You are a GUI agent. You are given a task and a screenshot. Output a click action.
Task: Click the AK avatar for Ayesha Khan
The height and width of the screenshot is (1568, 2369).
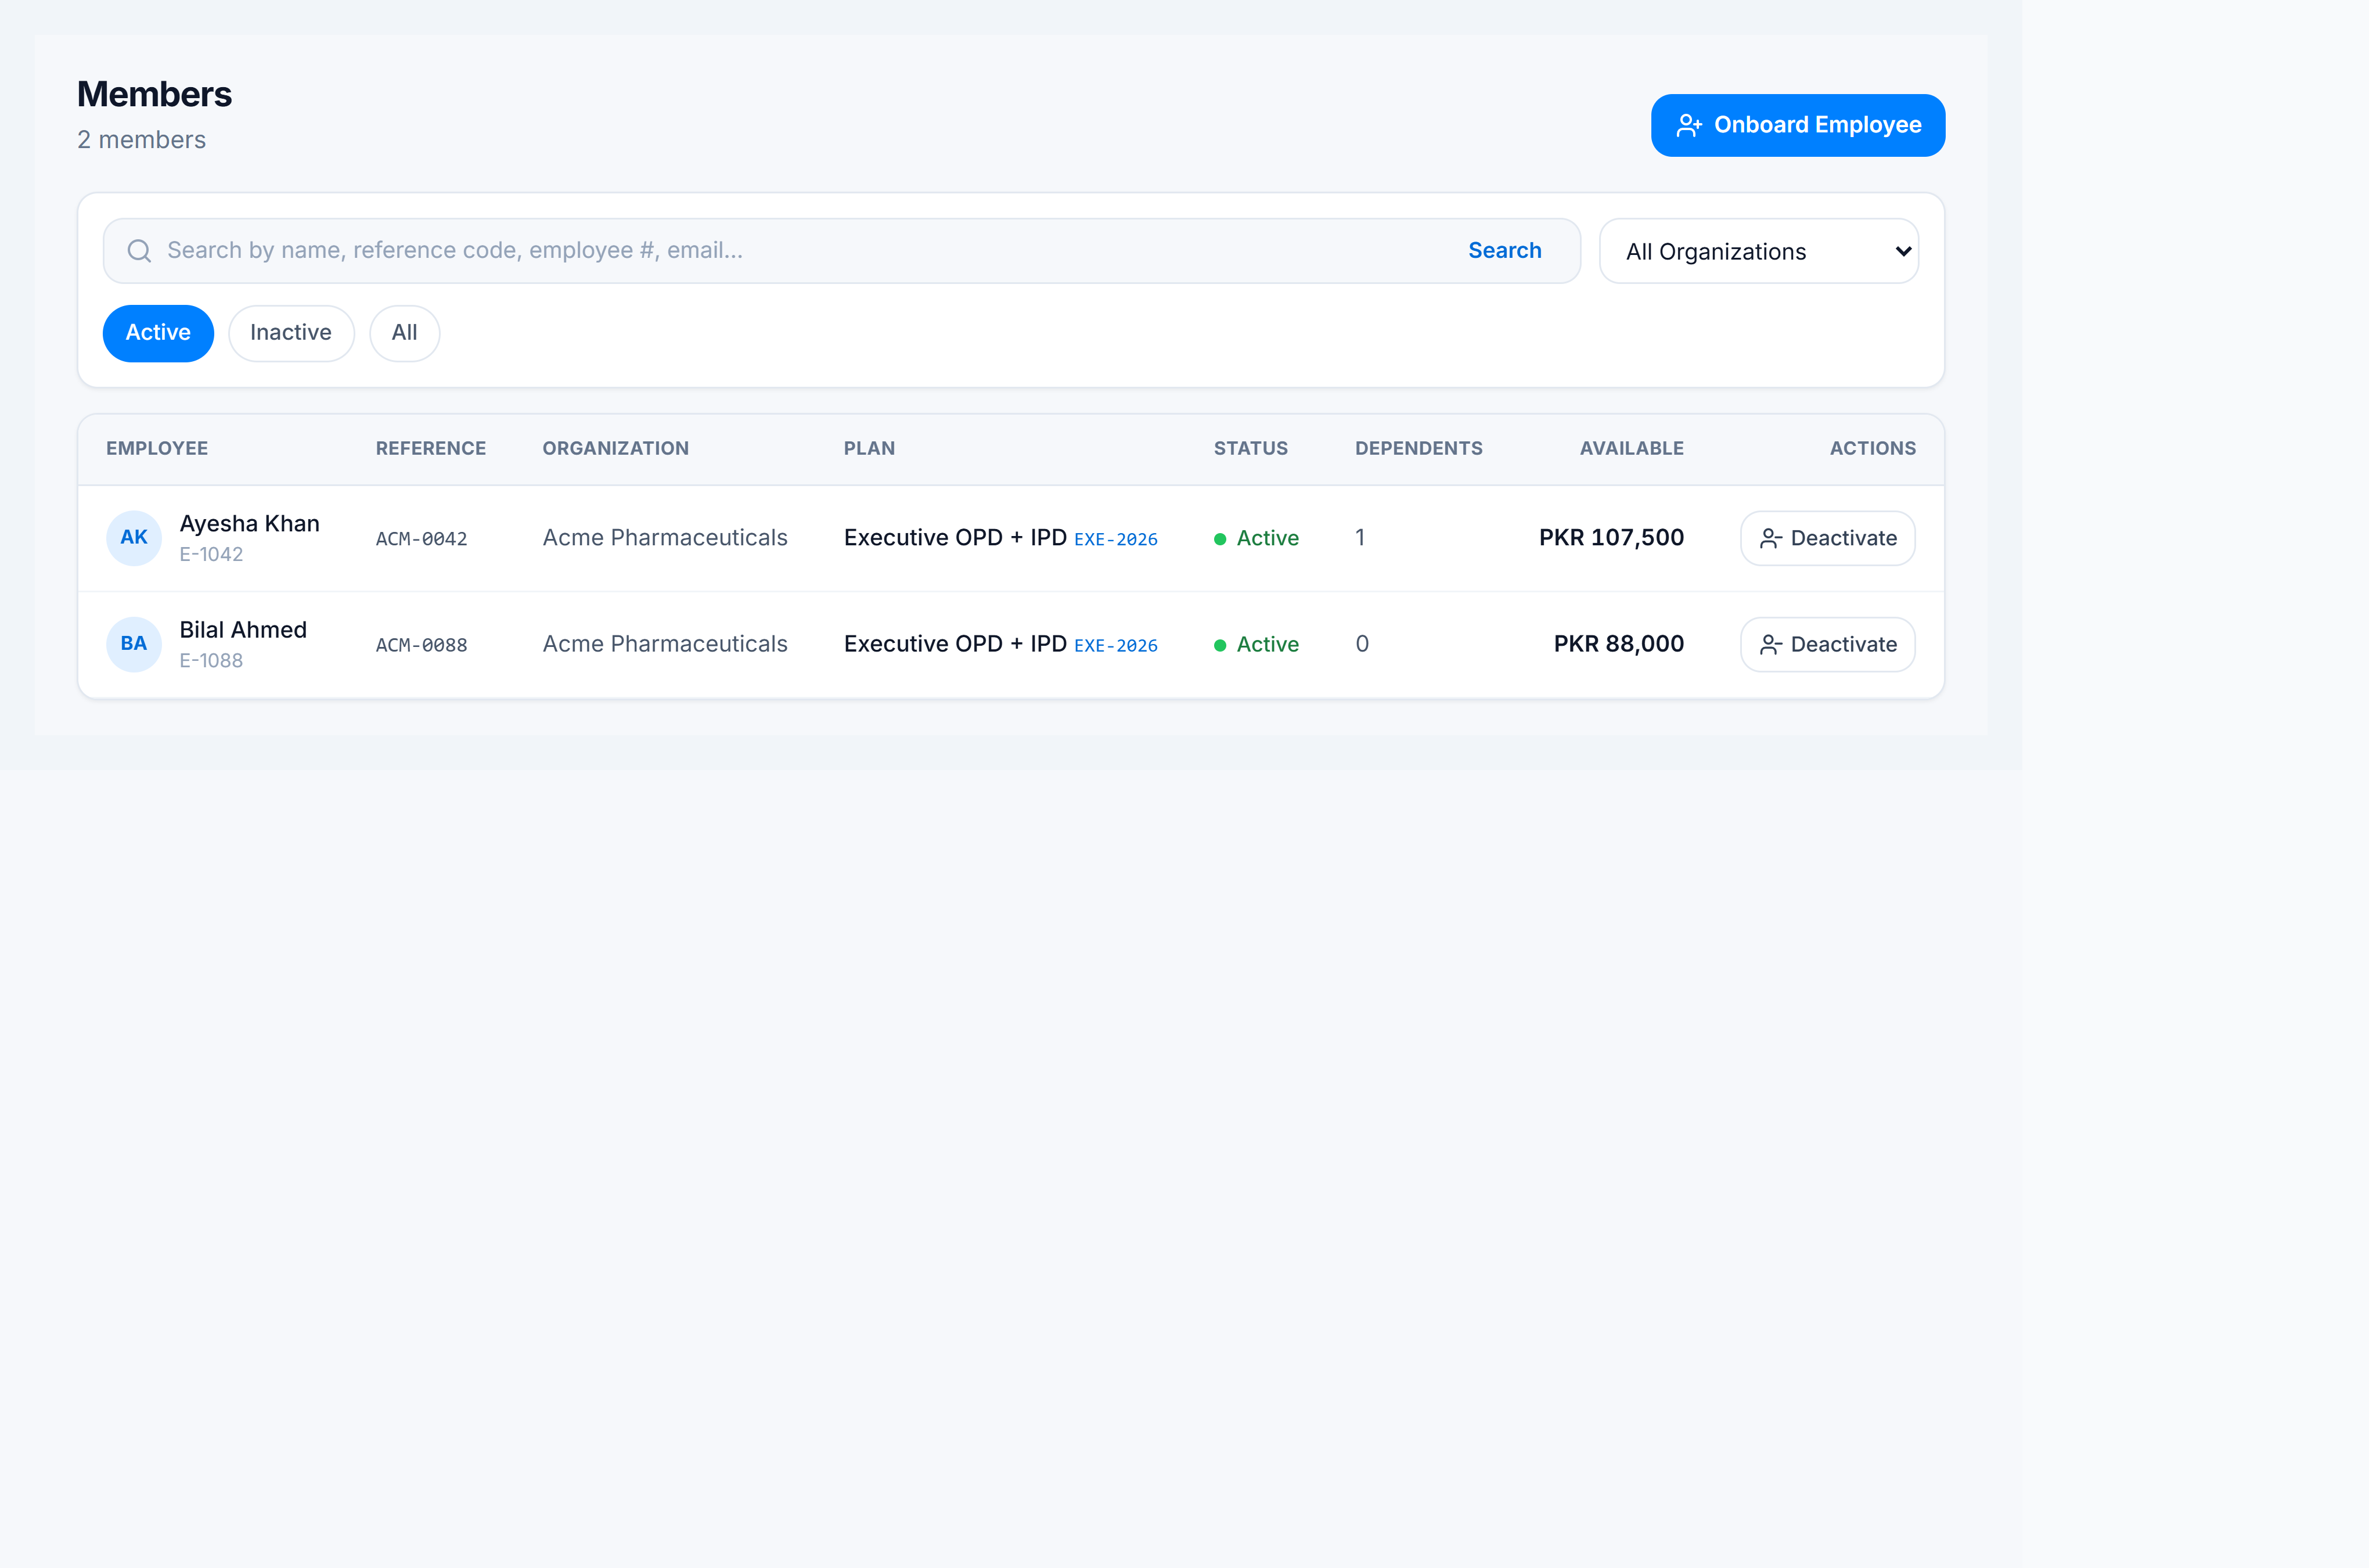point(134,538)
